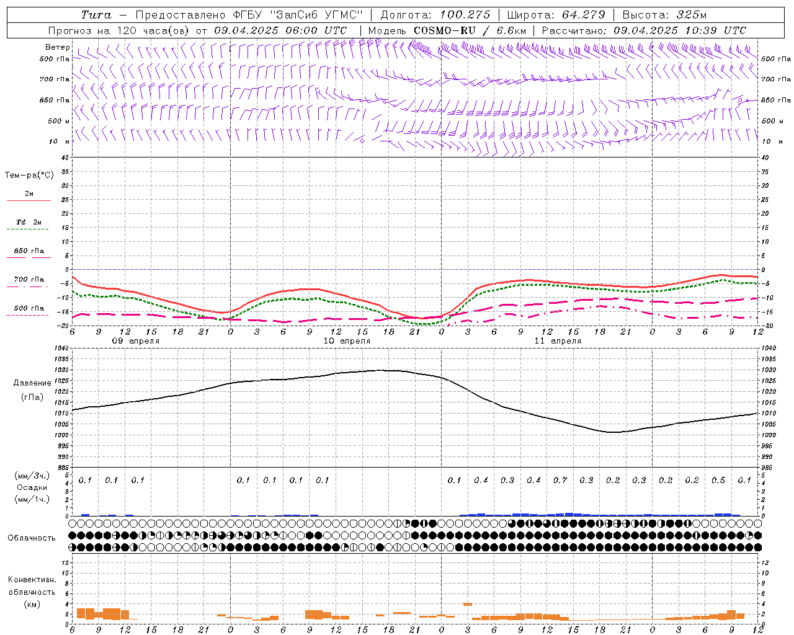Click the "Тем-ра(°C)" temperature panel label
Screen dimensions: 794x635
[29, 175]
